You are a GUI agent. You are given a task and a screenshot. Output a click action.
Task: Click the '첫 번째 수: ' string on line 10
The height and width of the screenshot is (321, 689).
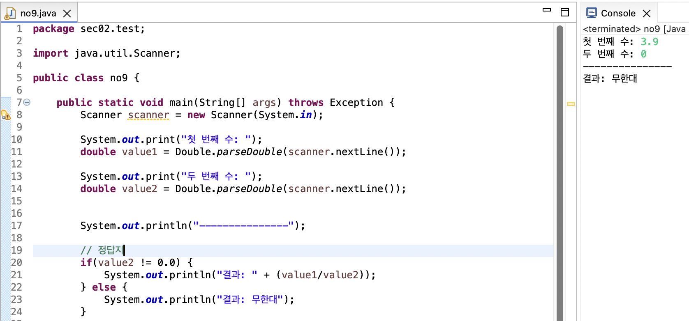(x=216, y=140)
